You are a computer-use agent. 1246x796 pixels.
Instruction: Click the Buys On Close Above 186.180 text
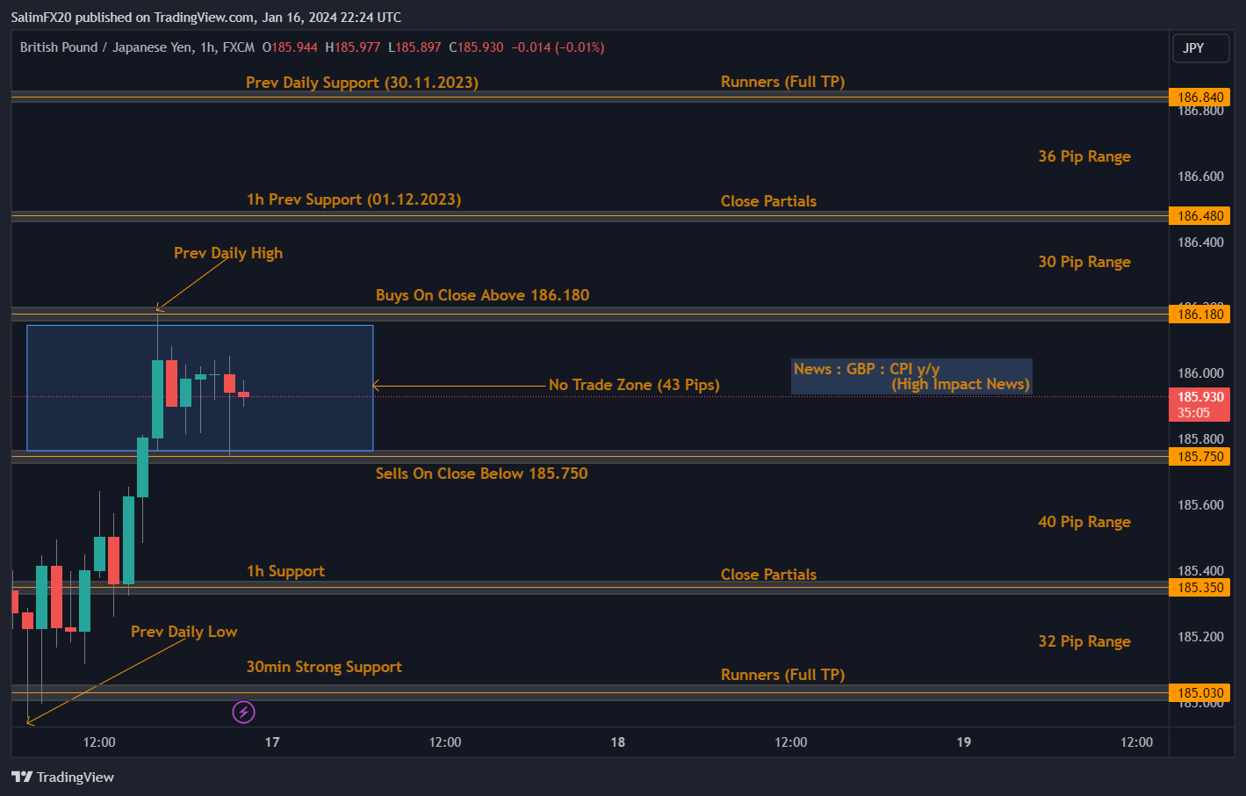[x=482, y=295]
